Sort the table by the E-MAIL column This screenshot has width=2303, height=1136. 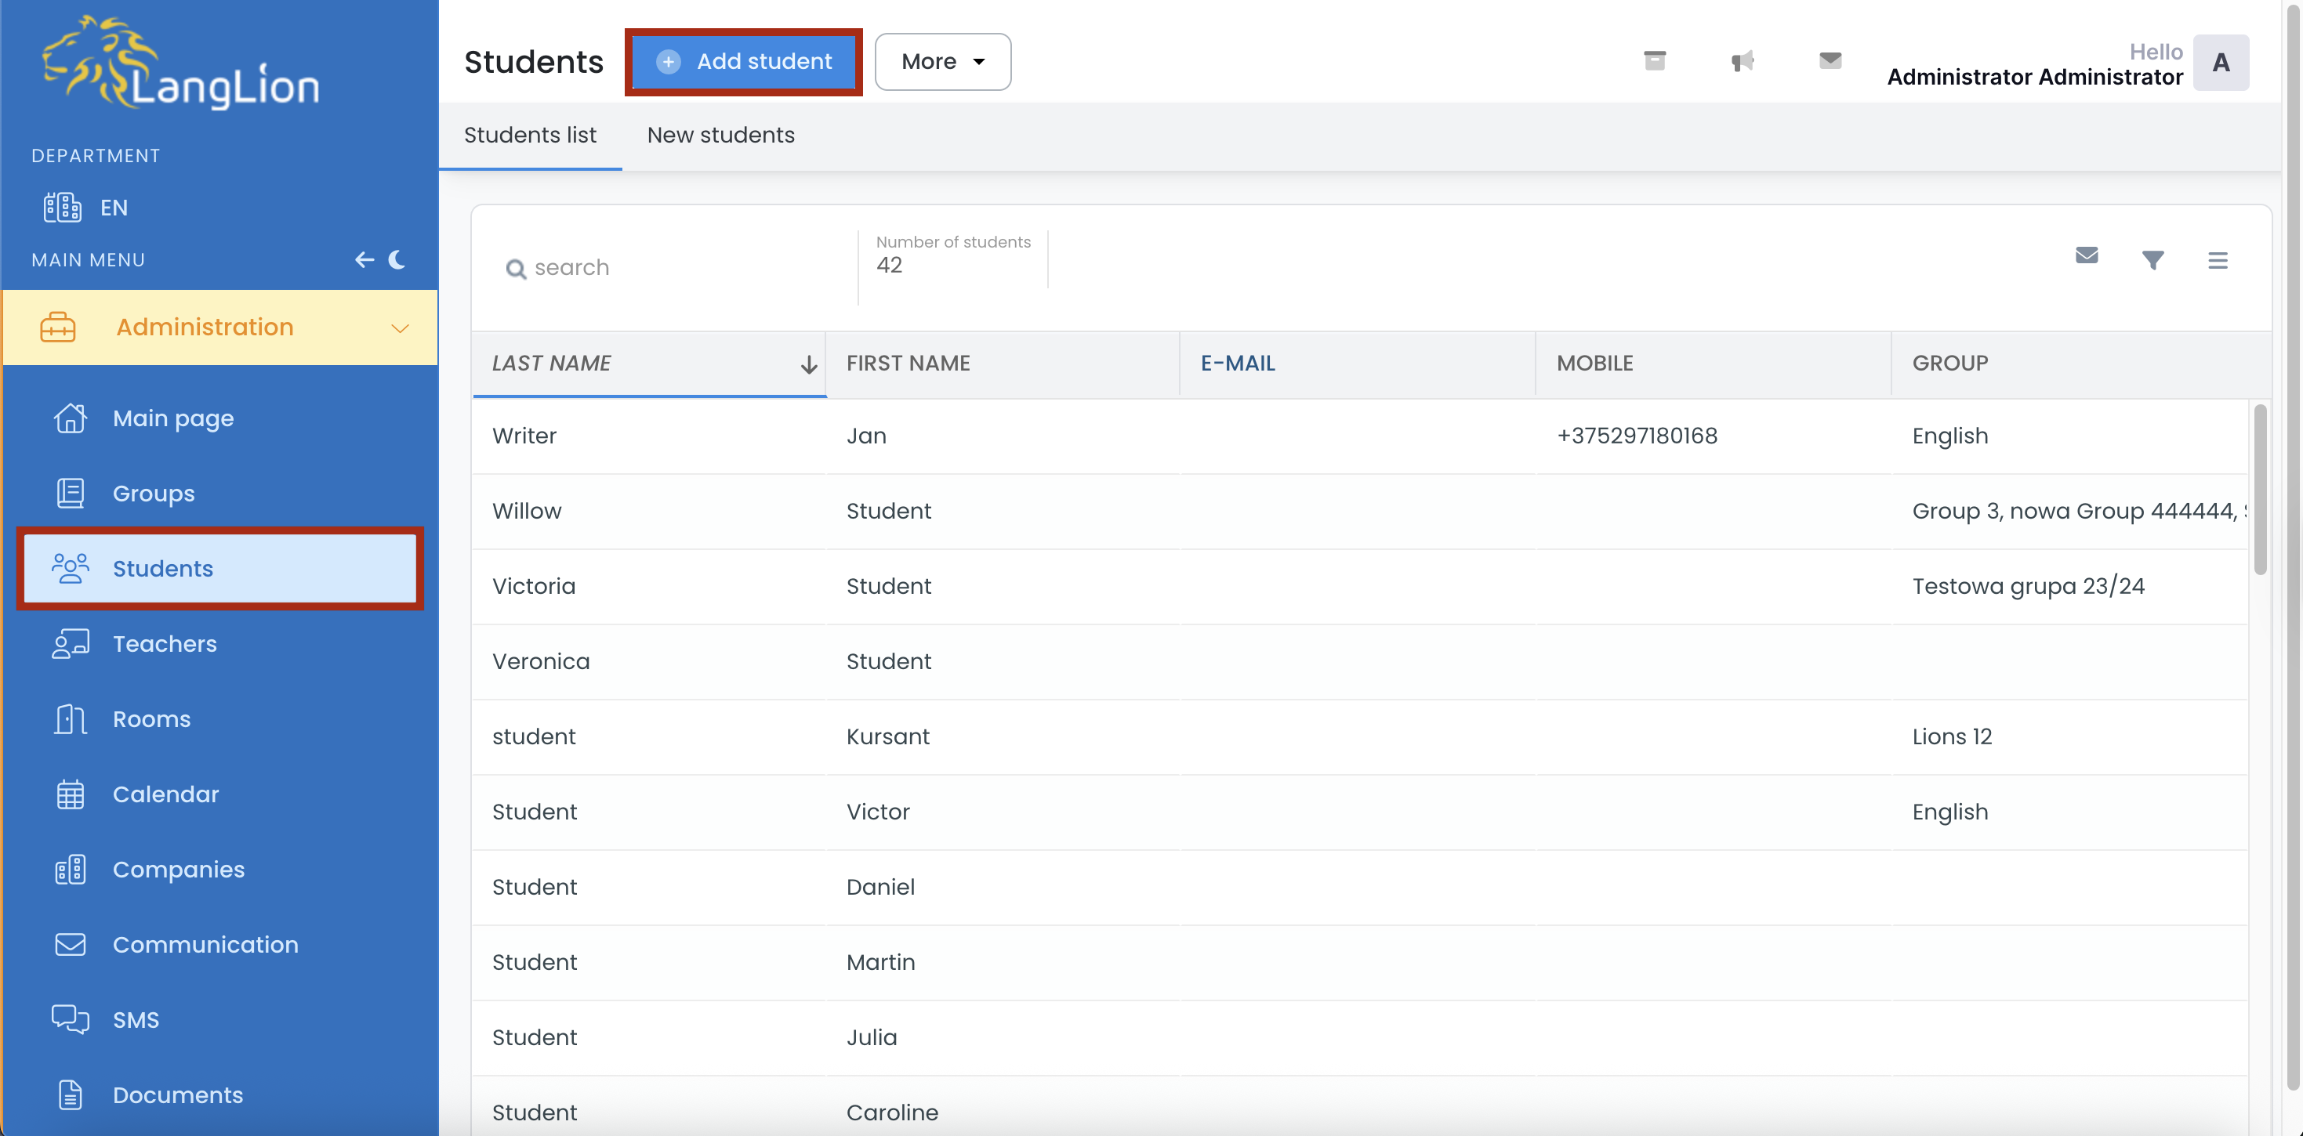point(1237,364)
